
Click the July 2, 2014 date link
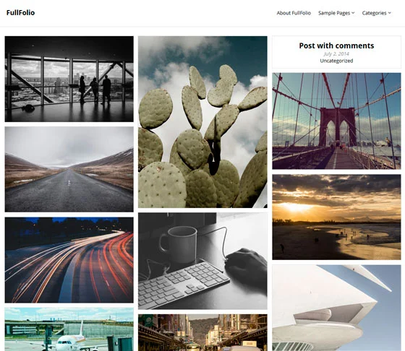[x=336, y=54]
